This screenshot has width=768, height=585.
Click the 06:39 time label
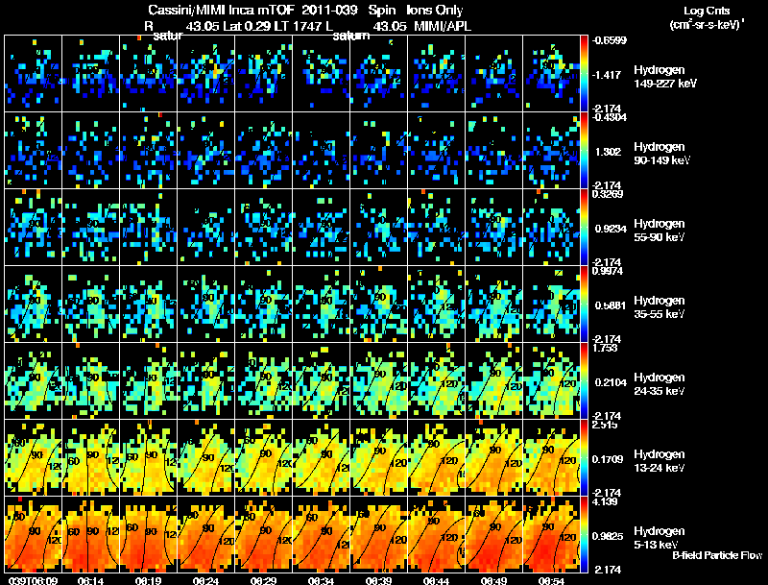click(378, 580)
